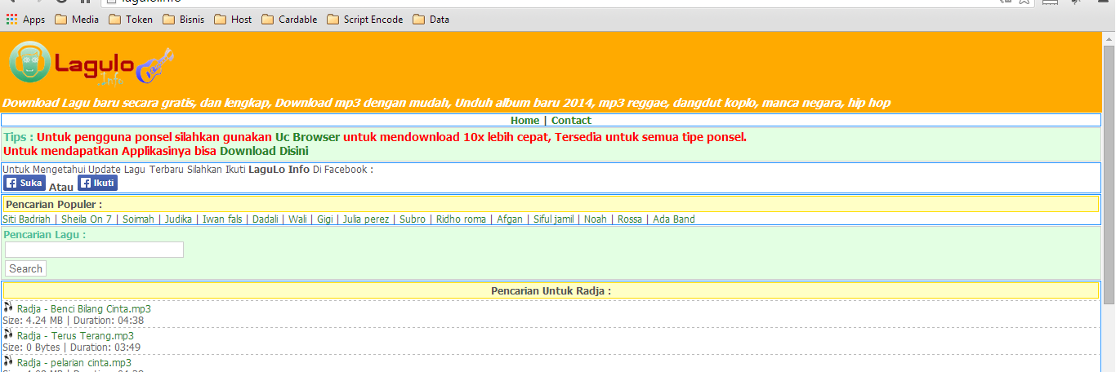Choose Noah popular search link
The image size is (1116, 372).
point(596,219)
